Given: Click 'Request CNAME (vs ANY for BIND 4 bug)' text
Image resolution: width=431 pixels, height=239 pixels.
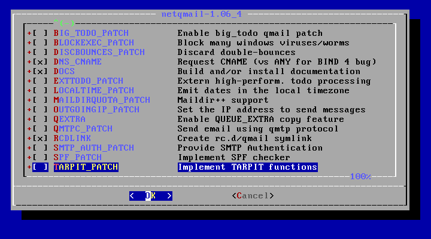Looking at the screenshot, I should (x=277, y=62).
